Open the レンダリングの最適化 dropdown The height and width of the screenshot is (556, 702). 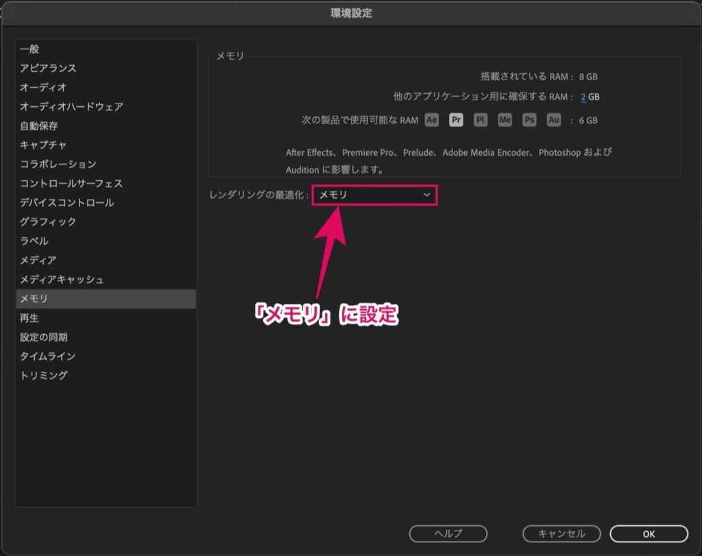pyautogui.click(x=375, y=195)
